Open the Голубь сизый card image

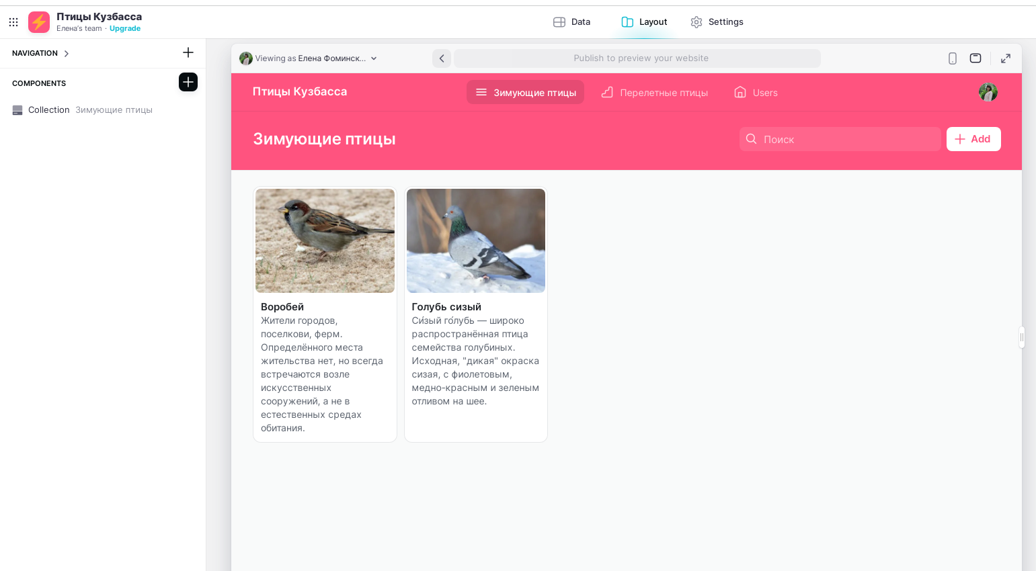pyautogui.click(x=476, y=240)
